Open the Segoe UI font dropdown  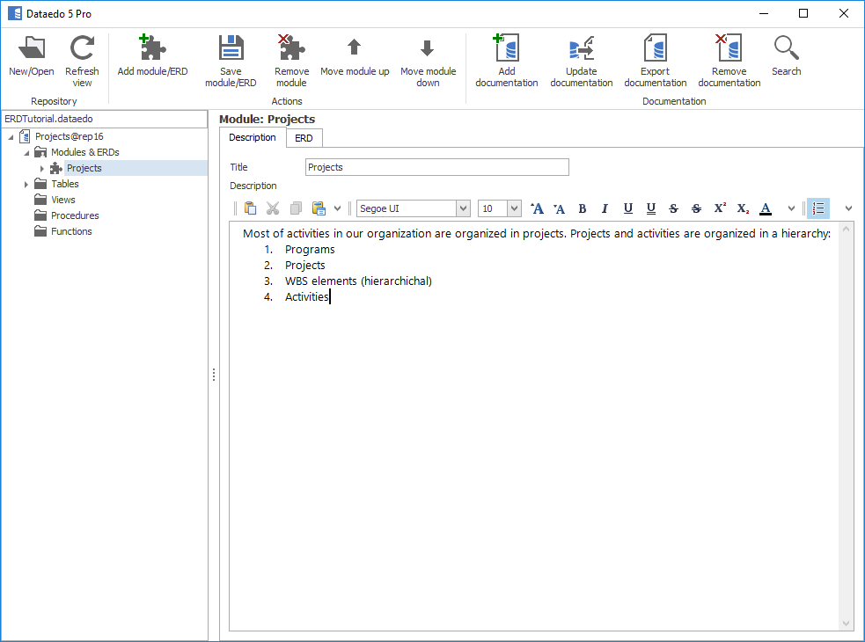[x=463, y=208]
